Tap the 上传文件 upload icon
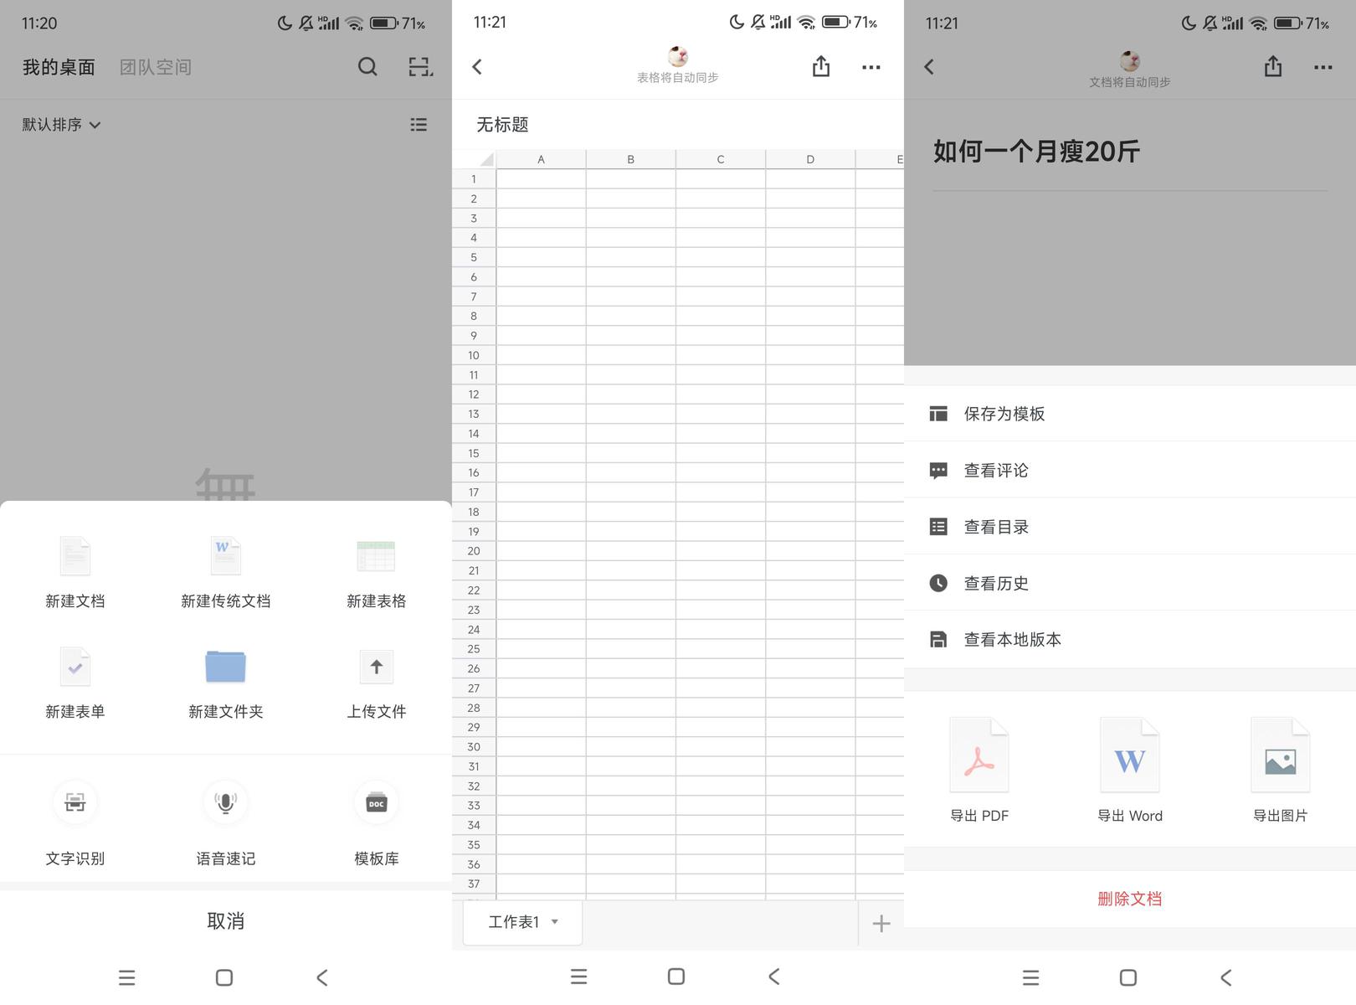Screen dimensions: 1356x1005 tap(376, 667)
